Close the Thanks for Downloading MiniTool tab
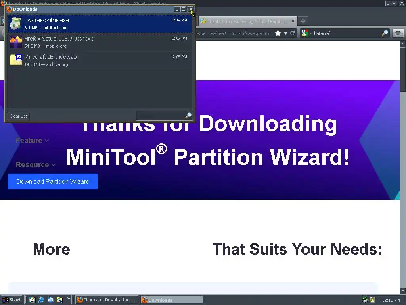This screenshot has width=406, height=305. click(x=293, y=21)
